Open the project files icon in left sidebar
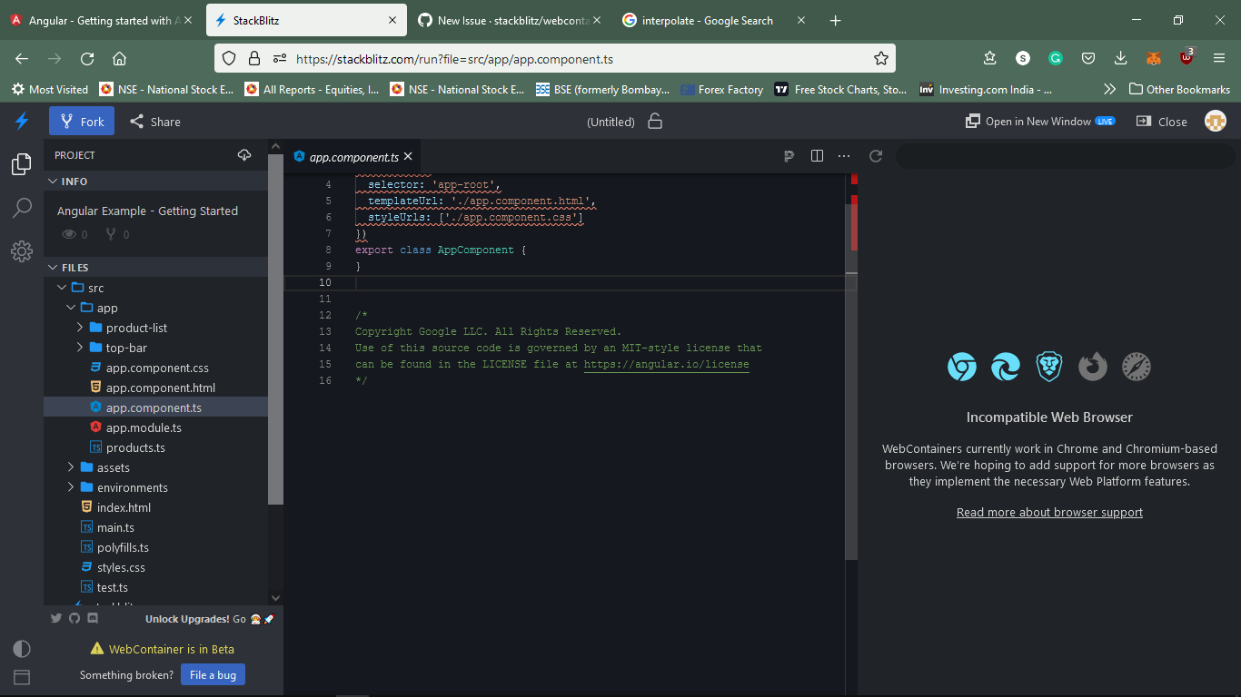The image size is (1241, 697). tap(22, 163)
